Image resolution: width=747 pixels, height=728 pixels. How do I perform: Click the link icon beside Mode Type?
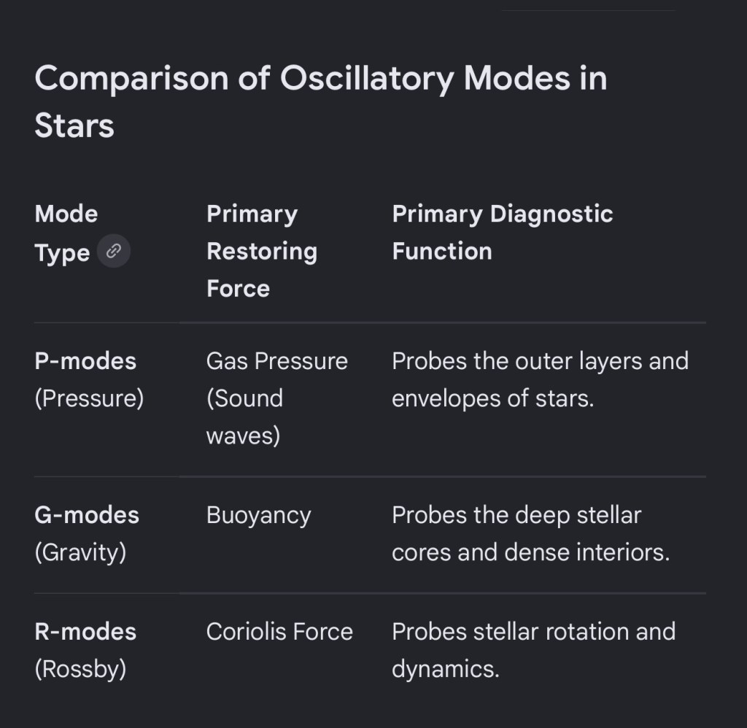113,252
